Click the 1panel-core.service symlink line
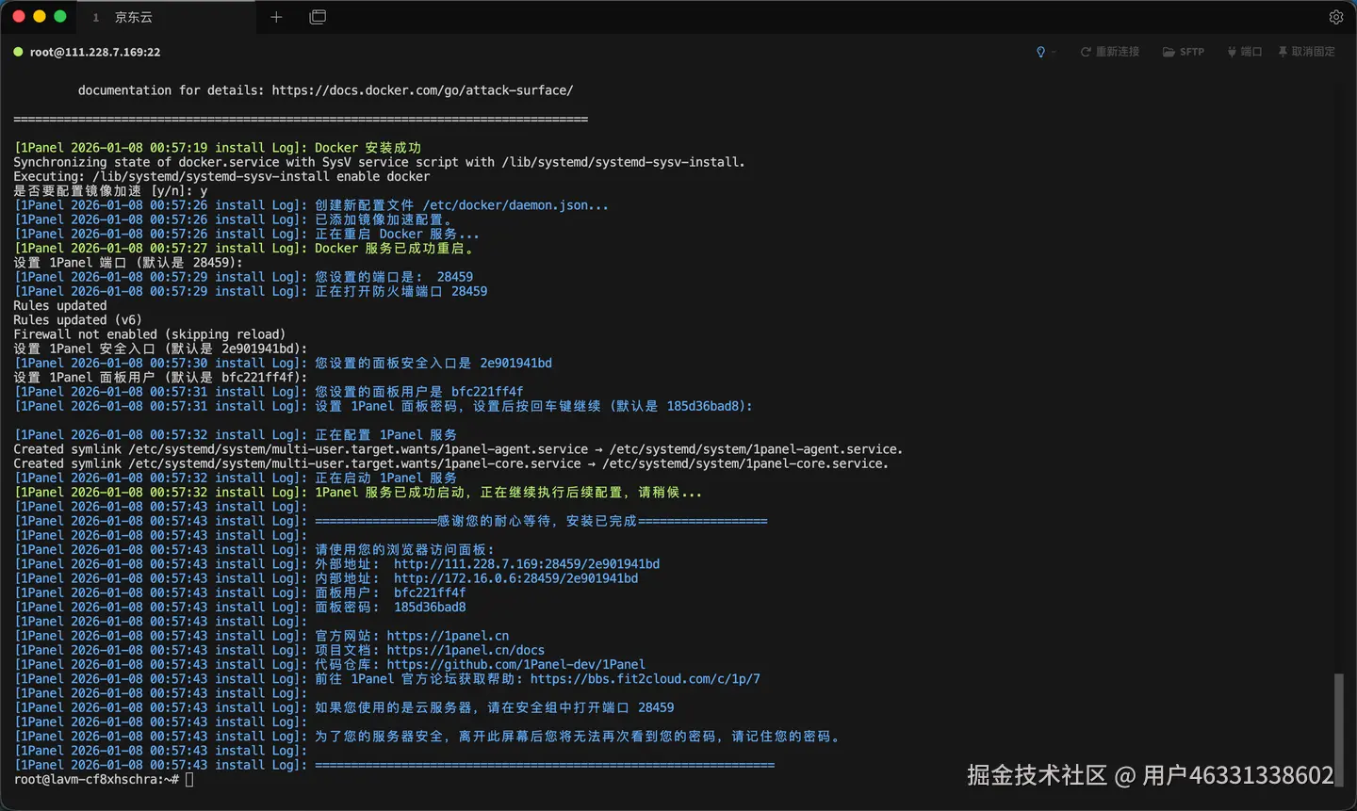 click(x=450, y=463)
